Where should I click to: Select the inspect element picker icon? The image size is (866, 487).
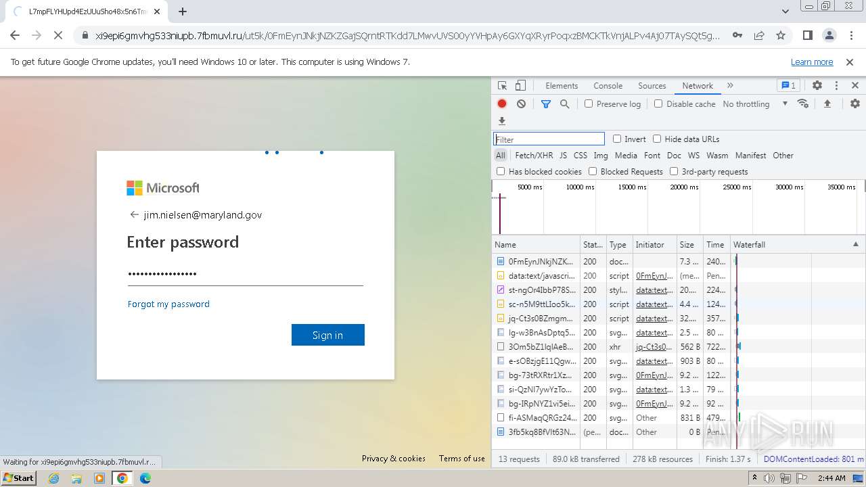coord(502,86)
